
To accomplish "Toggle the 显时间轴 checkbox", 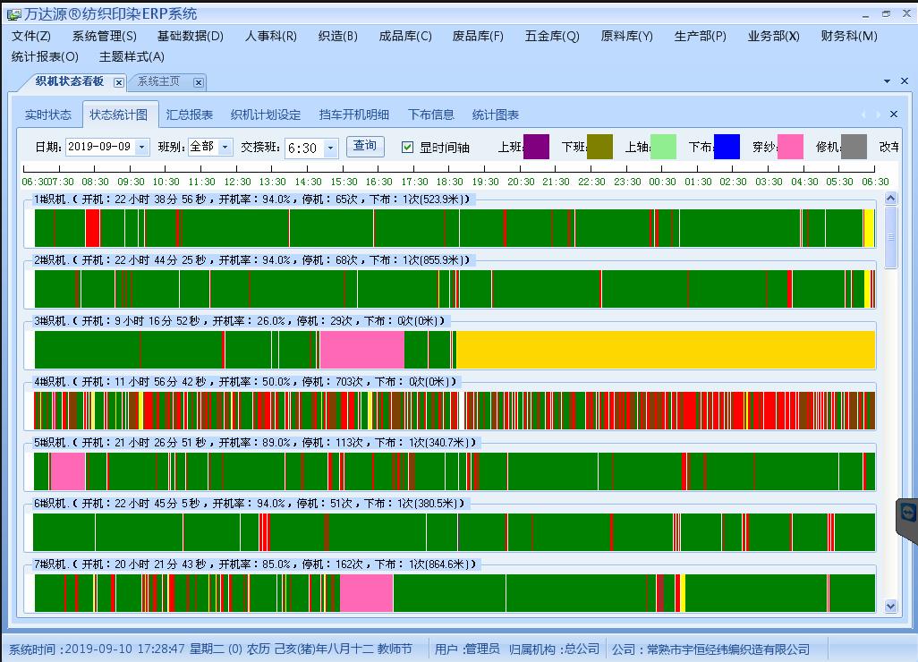I will click(x=408, y=148).
